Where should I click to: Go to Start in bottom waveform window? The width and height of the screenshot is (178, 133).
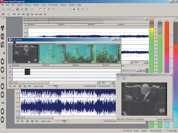(x=18, y=121)
